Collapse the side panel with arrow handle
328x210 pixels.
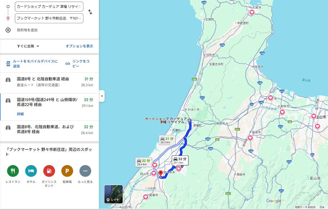pyautogui.click(x=102, y=96)
